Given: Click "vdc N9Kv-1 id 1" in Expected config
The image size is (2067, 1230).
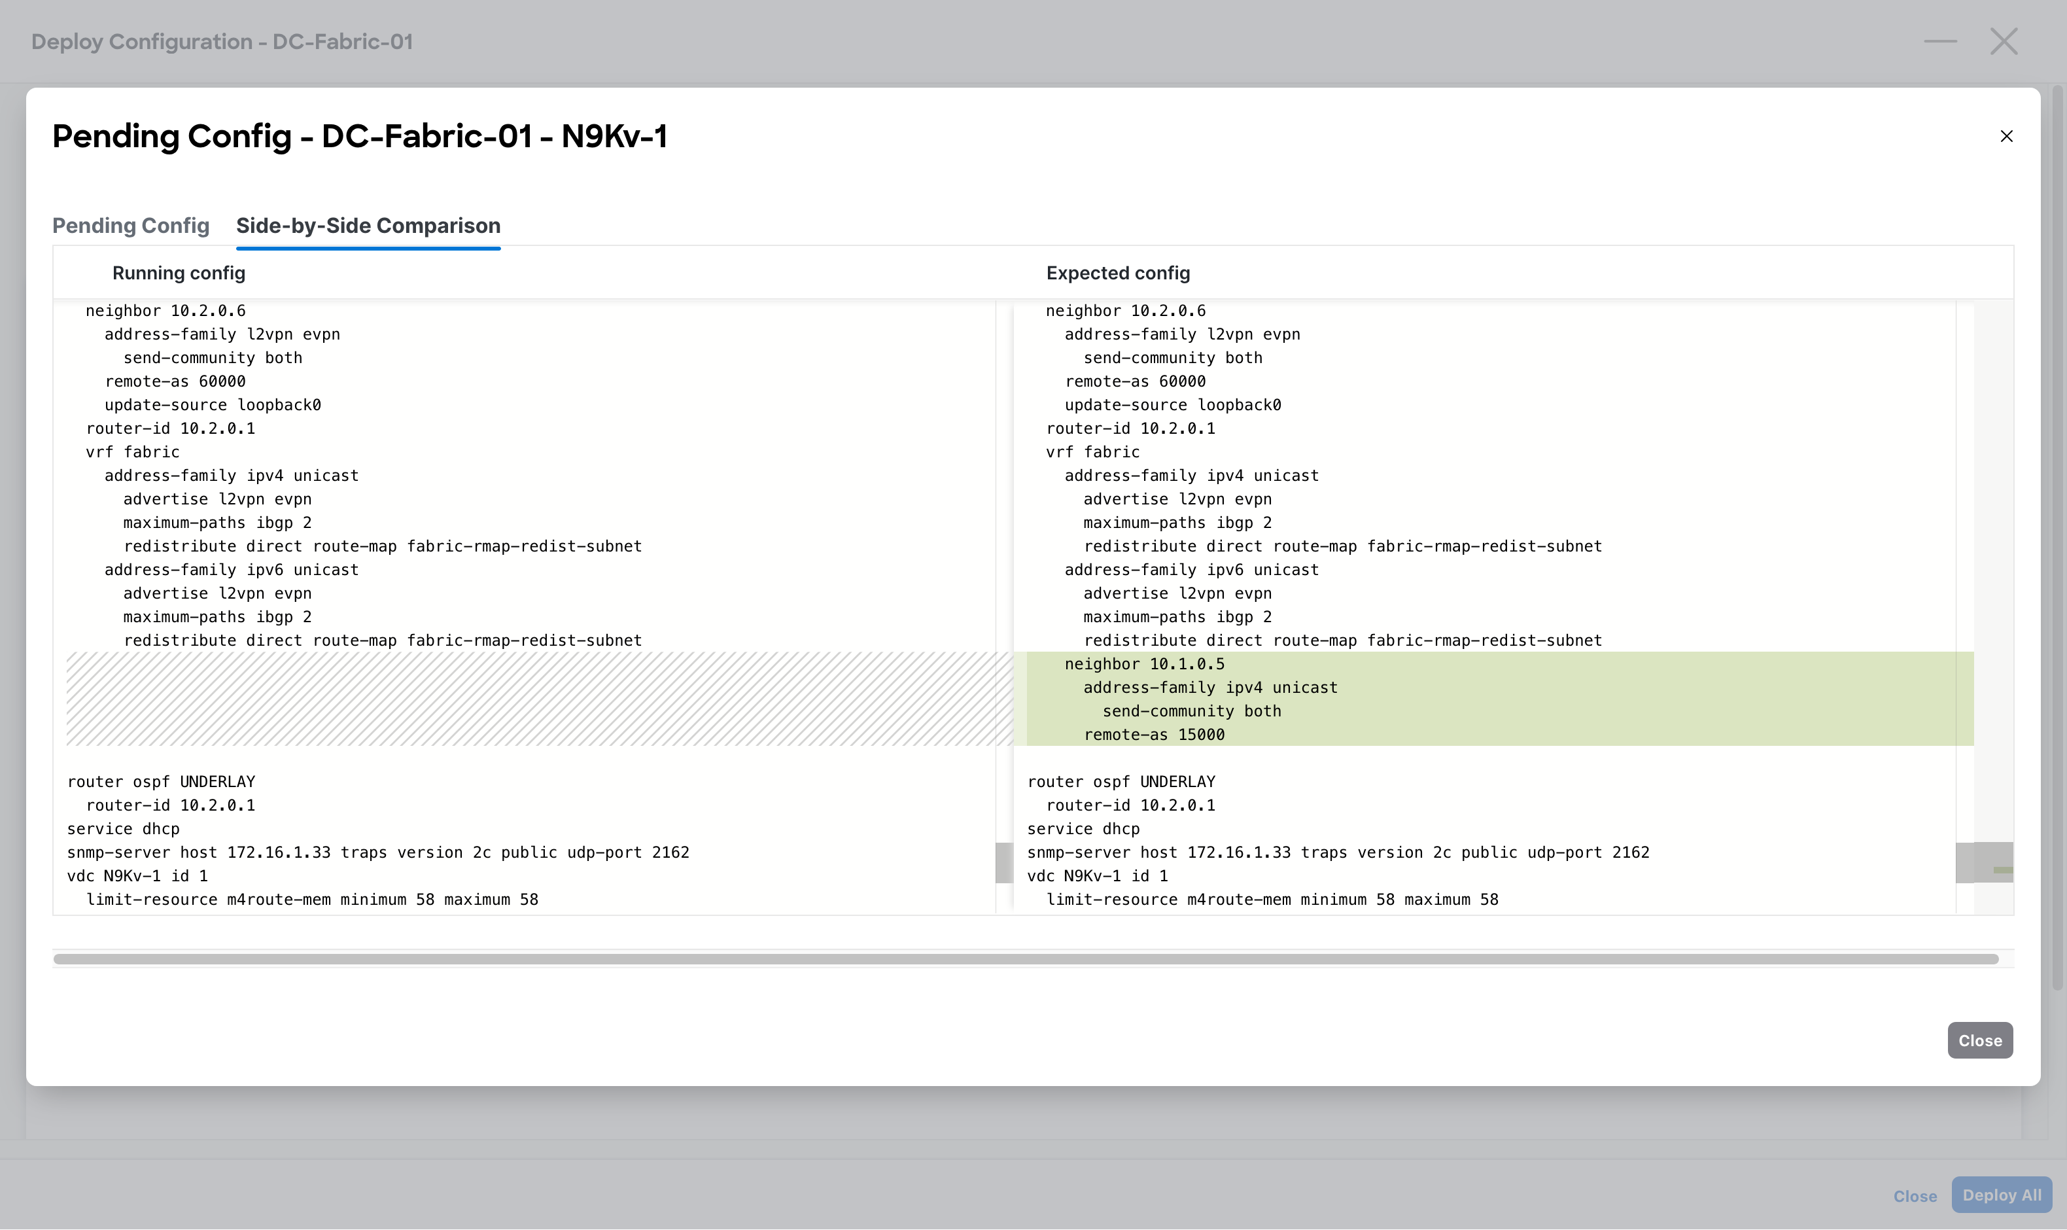Looking at the screenshot, I should point(1098,876).
